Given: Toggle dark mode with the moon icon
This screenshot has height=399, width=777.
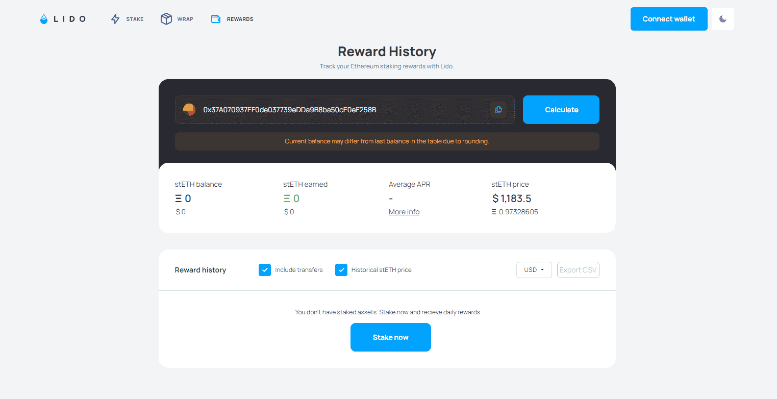Looking at the screenshot, I should pyautogui.click(x=722, y=18).
